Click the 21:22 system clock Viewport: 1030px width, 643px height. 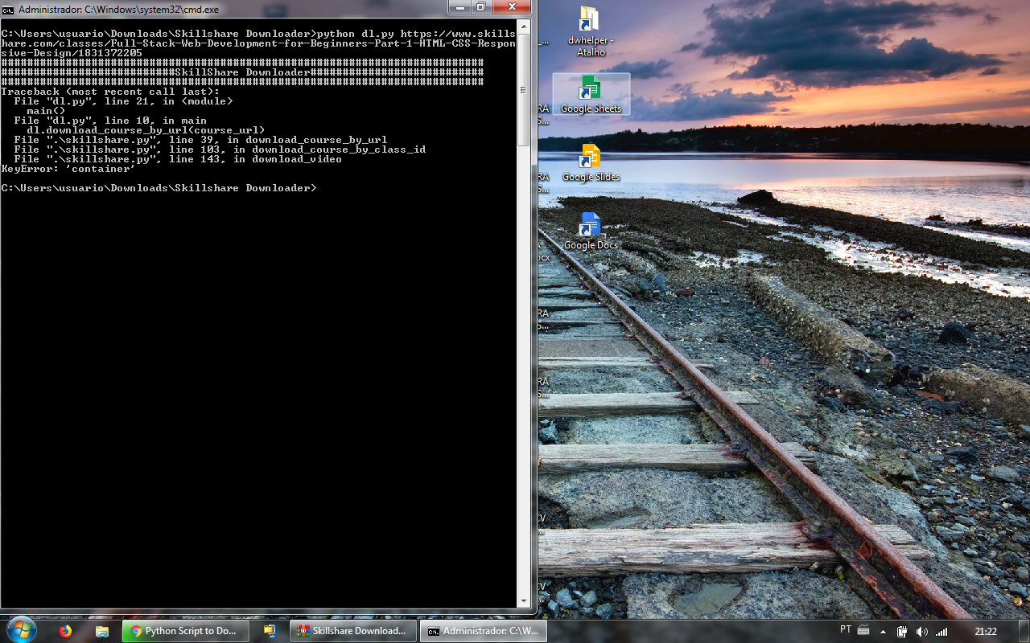[985, 632]
